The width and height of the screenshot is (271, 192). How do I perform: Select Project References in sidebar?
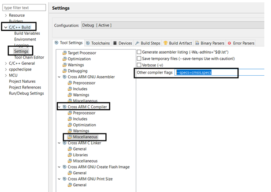pos(25,87)
